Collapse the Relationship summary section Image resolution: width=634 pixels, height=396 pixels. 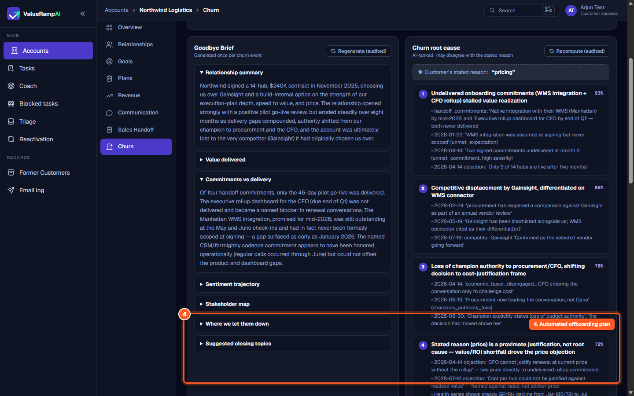click(x=293, y=73)
